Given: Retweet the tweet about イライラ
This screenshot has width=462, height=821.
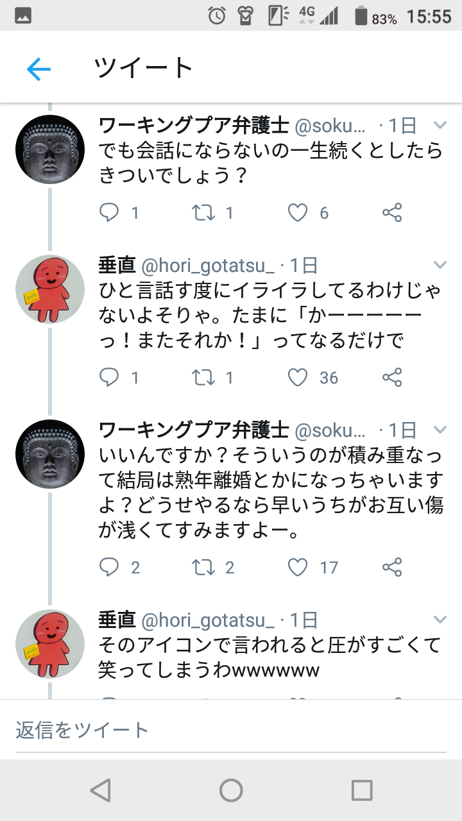Looking at the screenshot, I should coord(204,378).
